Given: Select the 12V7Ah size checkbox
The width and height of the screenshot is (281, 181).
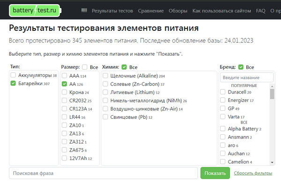Looking at the screenshot, I should (x=64, y=158).
